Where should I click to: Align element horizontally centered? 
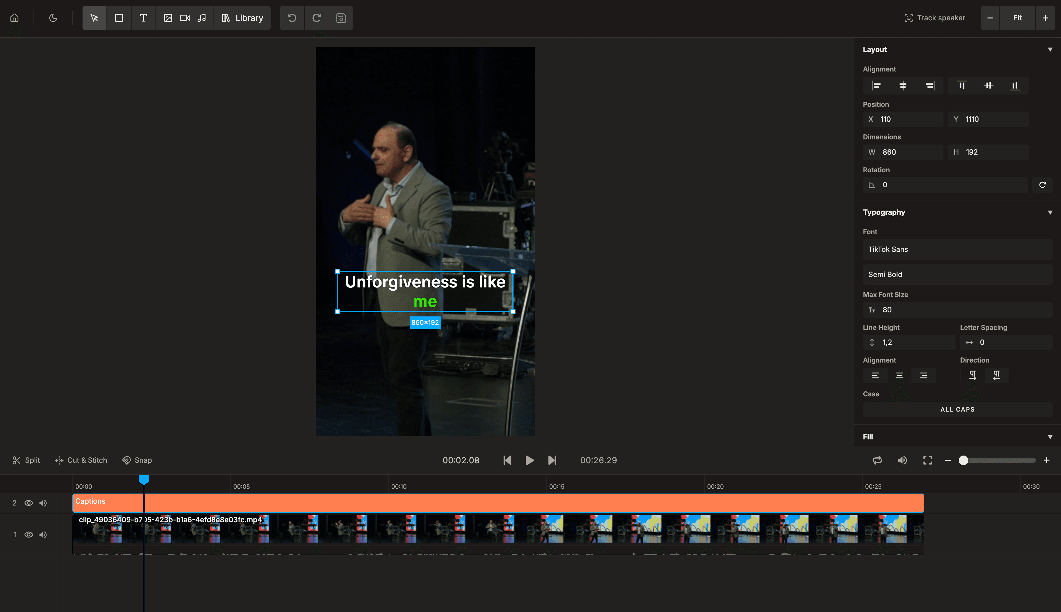pyautogui.click(x=903, y=86)
